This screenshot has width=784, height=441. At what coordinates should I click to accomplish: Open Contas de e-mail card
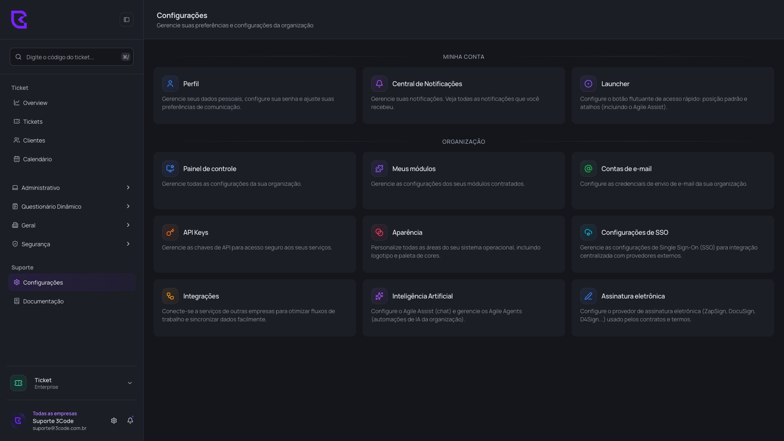pyautogui.click(x=673, y=180)
